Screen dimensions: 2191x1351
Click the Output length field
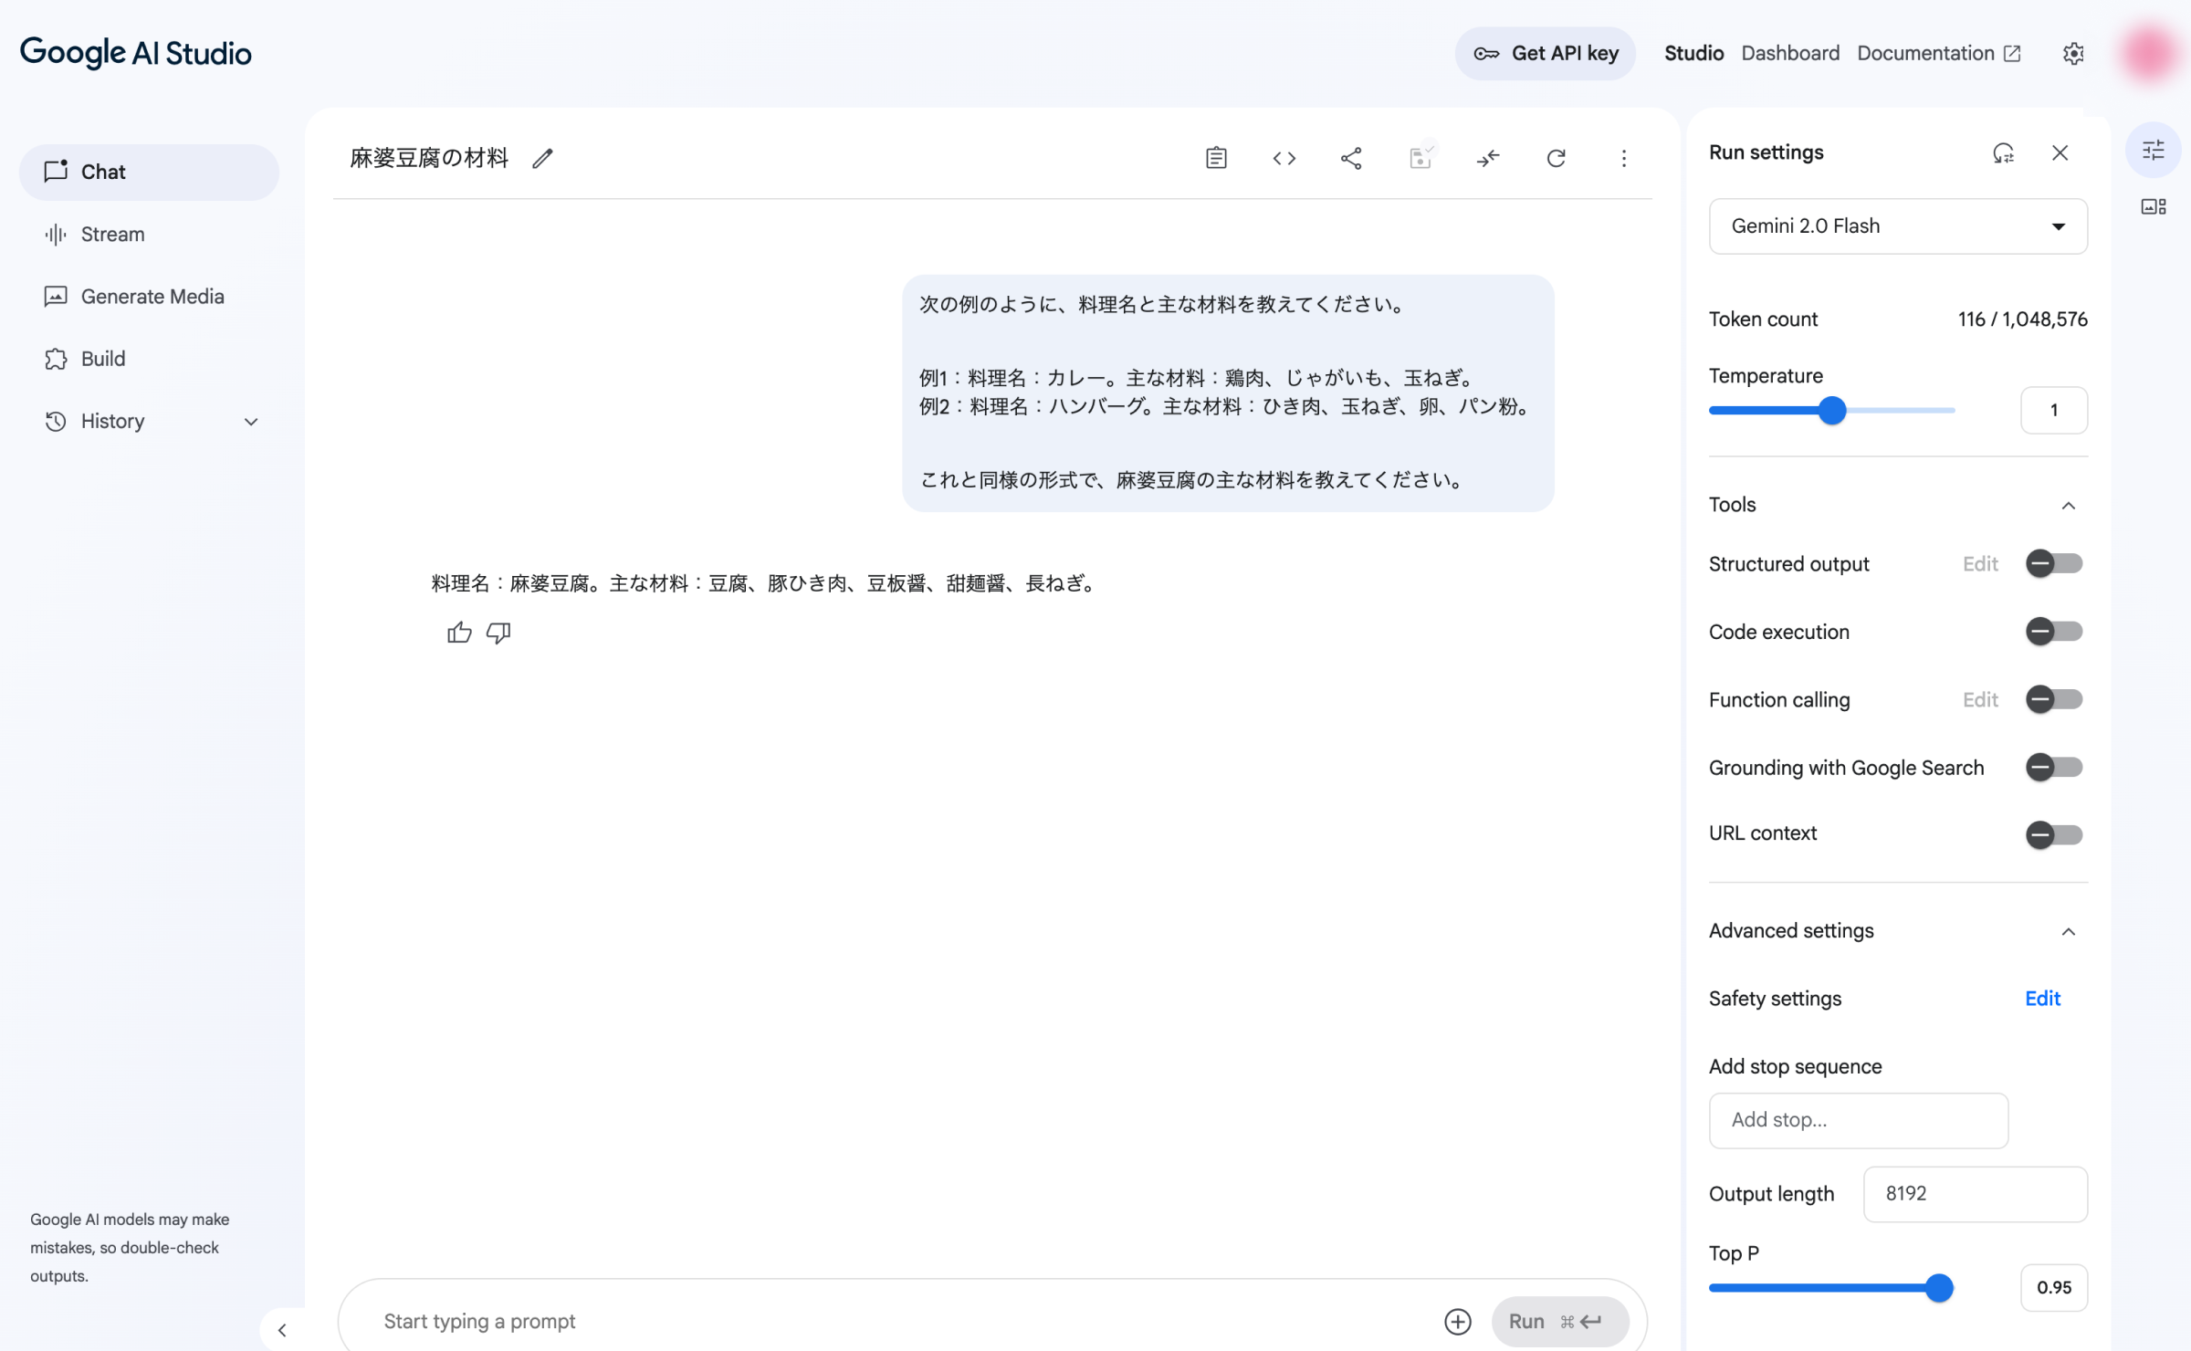click(x=1975, y=1194)
